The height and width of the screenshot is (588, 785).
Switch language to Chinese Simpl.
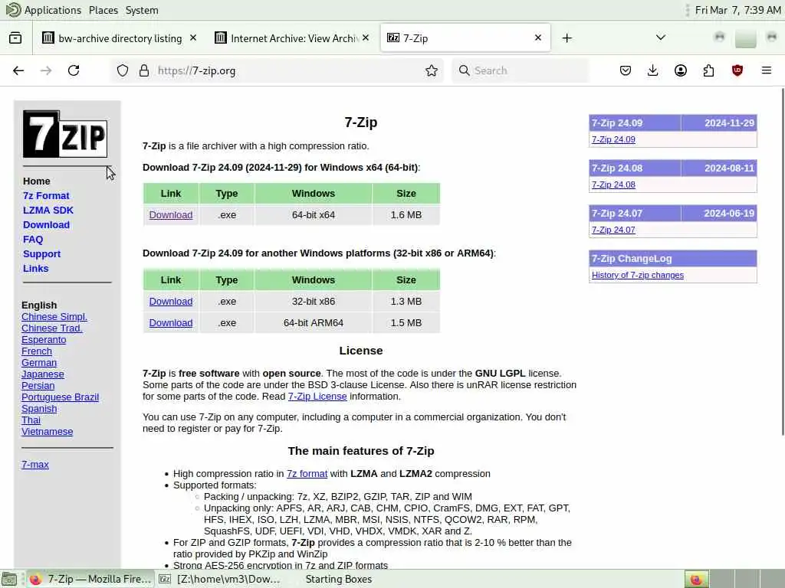tap(54, 316)
